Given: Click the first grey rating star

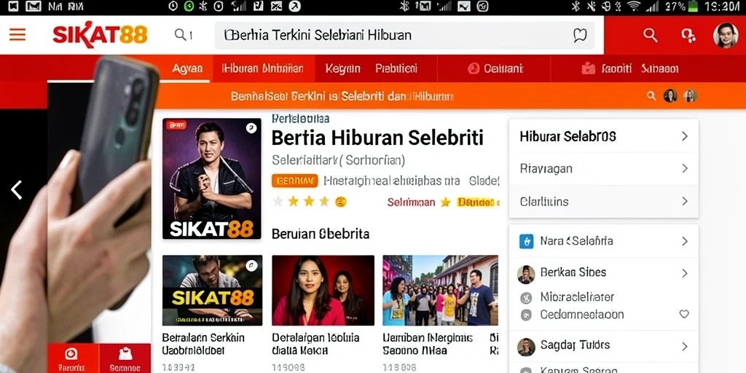Looking at the screenshot, I should 278,202.
